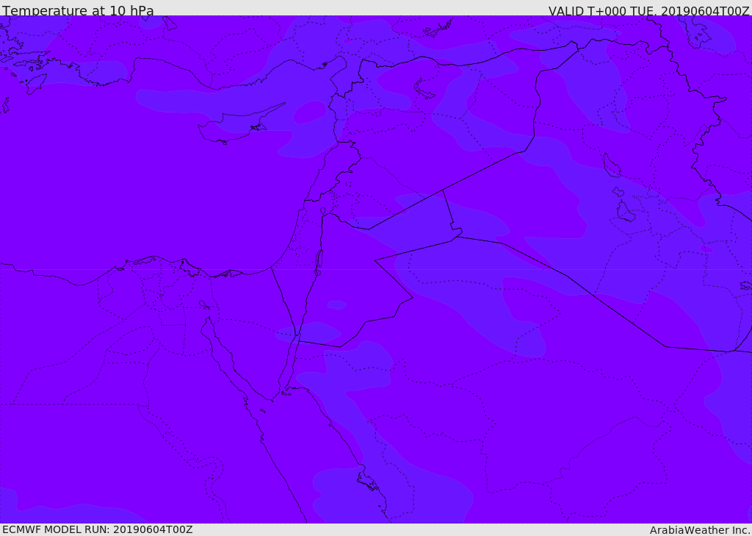
Task: Click the elongated lake in northern Syria
Action: point(423,88)
